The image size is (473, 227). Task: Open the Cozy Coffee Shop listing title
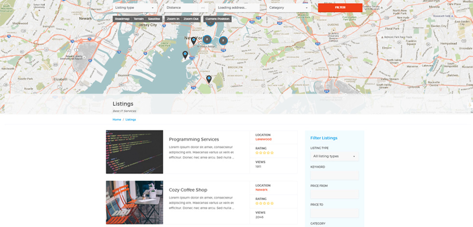tap(188, 190)
